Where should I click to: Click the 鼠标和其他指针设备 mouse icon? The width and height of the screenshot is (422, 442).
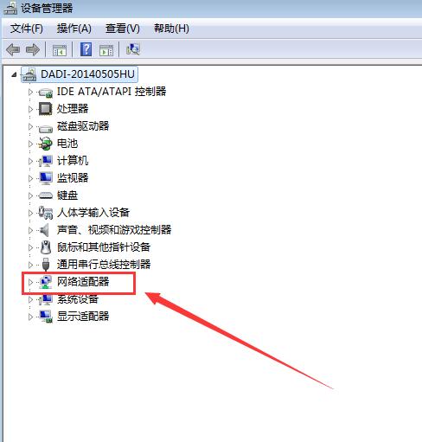click(x=46, y=247)
